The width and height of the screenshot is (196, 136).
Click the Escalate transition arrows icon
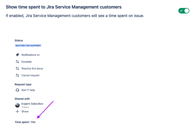pos(17,62)
